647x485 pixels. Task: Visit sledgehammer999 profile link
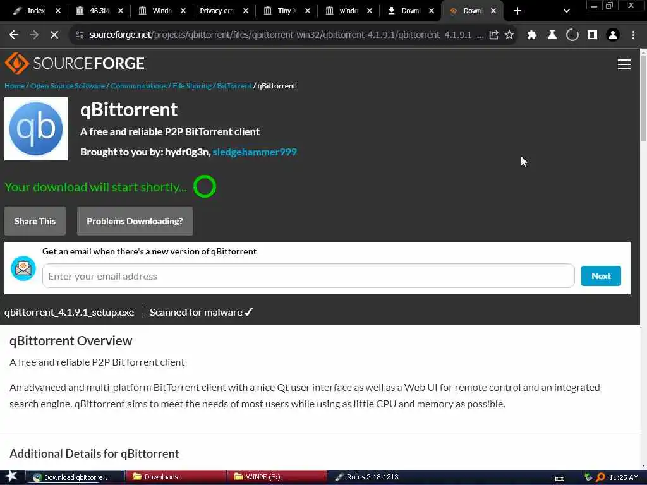coord(255,152)
